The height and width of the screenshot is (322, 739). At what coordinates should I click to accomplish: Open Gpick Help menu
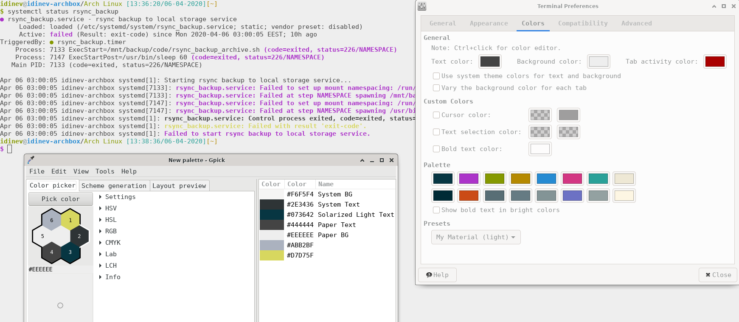tap(129, 171)
